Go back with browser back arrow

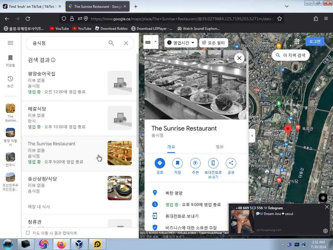pyautogui.click(x=7, y=19)
